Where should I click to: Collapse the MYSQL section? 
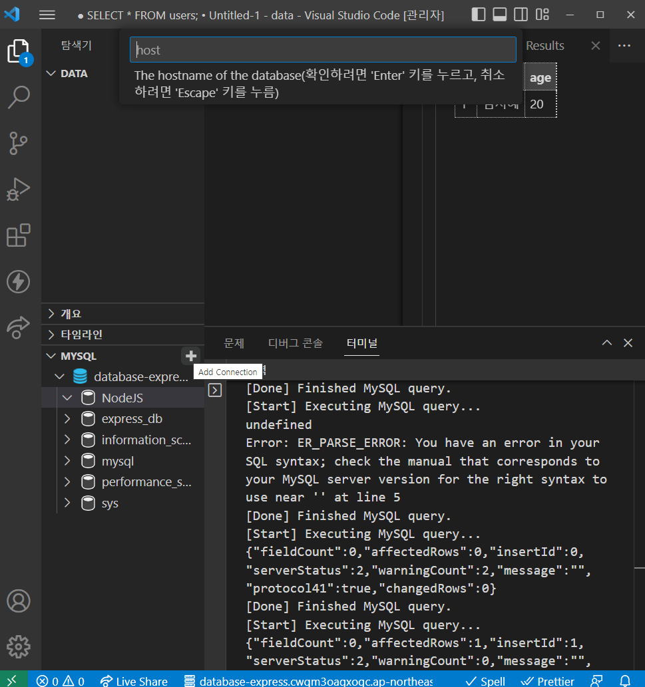[x=51, y=356]
